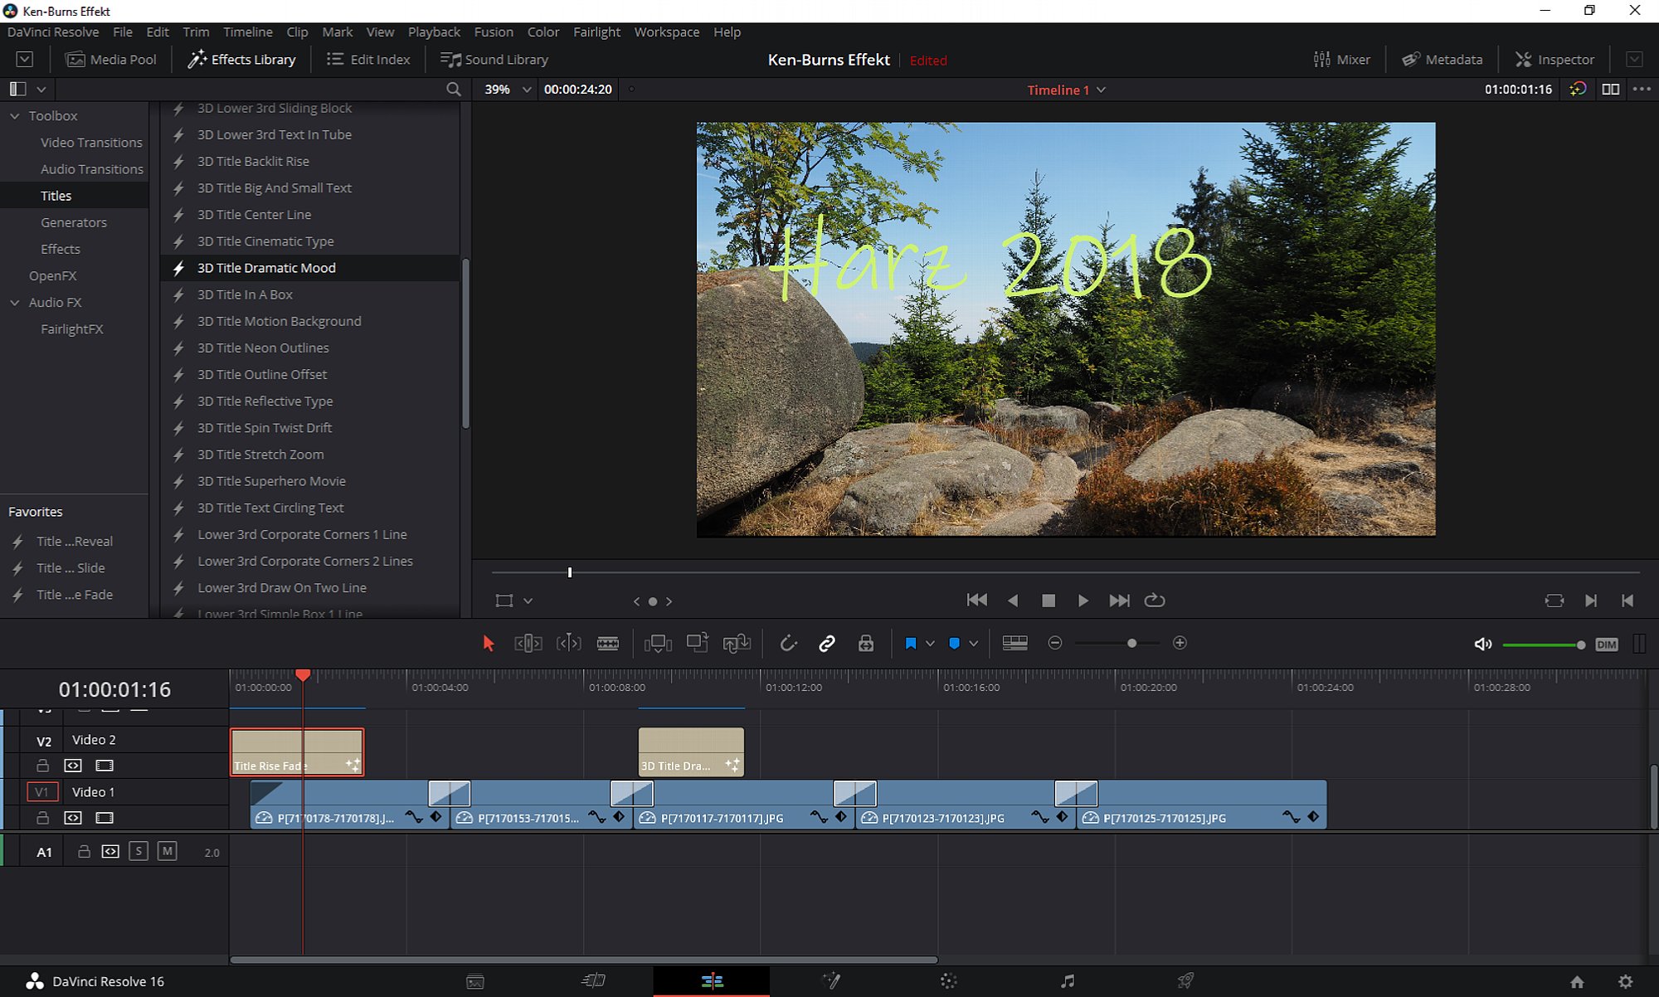The height and width of the screenshot is (997, 1659).
Task: Toggle linked selection chain icon
Action: coord(826,644)
